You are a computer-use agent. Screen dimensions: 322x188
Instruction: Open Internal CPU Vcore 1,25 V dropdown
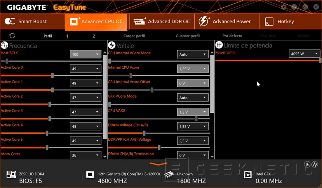tap(193, 69)
